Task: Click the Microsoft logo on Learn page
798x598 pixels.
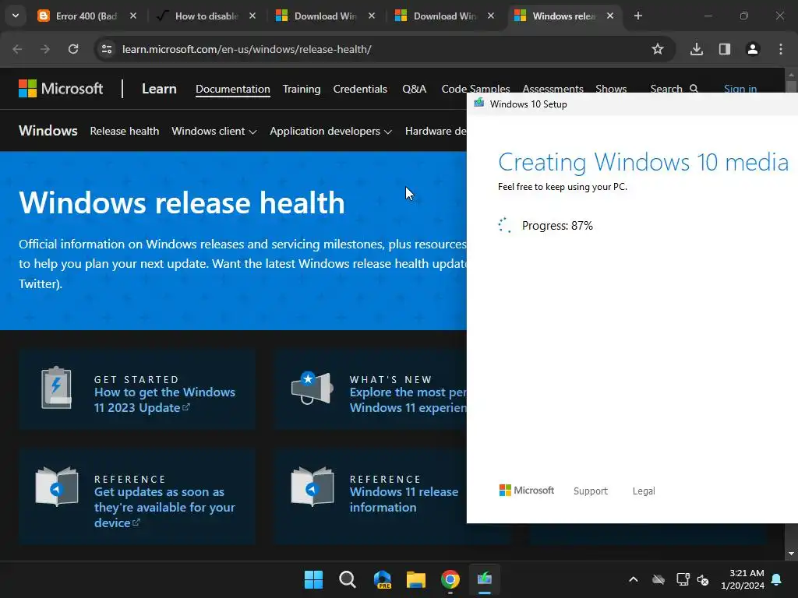Action: click(61, 89)
